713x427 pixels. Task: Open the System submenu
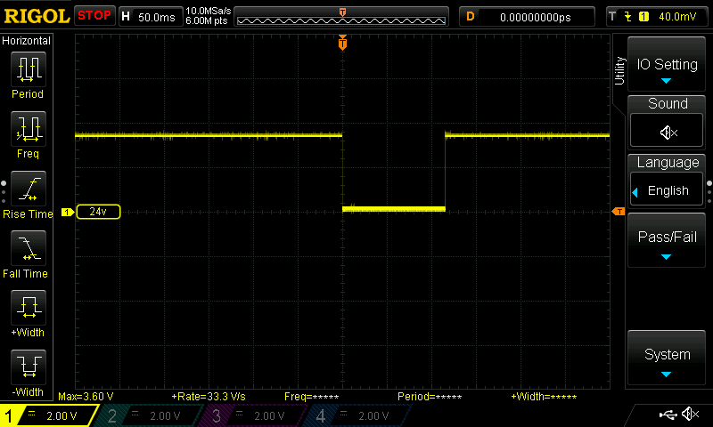(667, 359)
